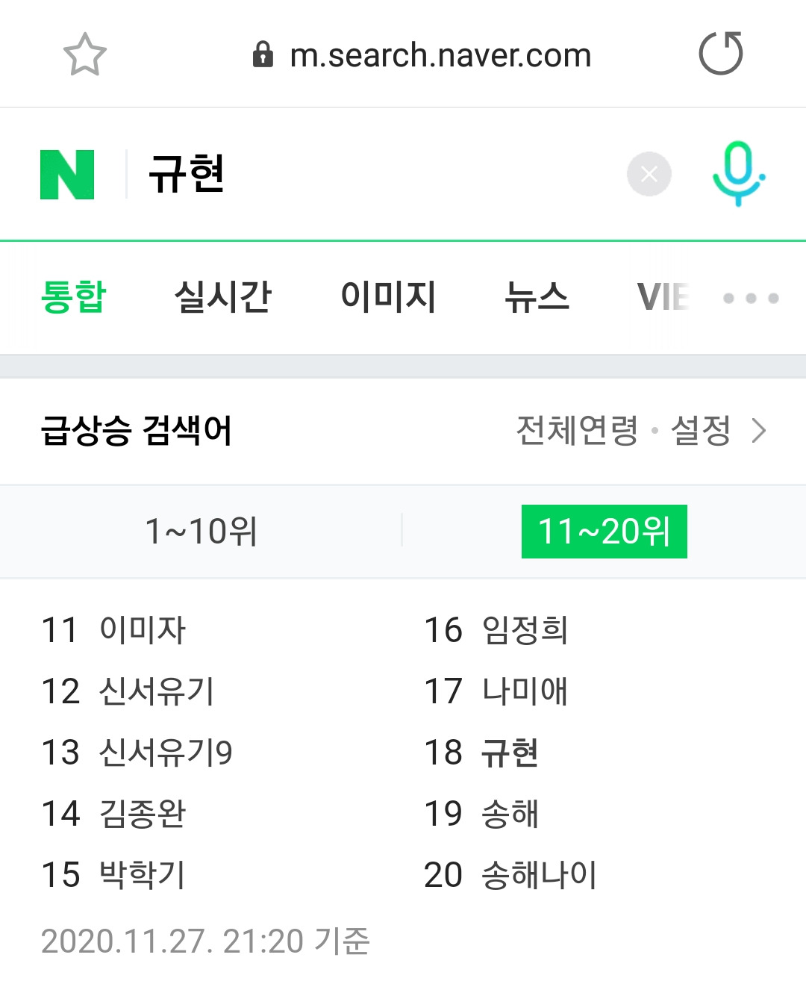
Task: Open trending keyword 신서유기9
Action: pyautogui.click(x=166, y=753)
